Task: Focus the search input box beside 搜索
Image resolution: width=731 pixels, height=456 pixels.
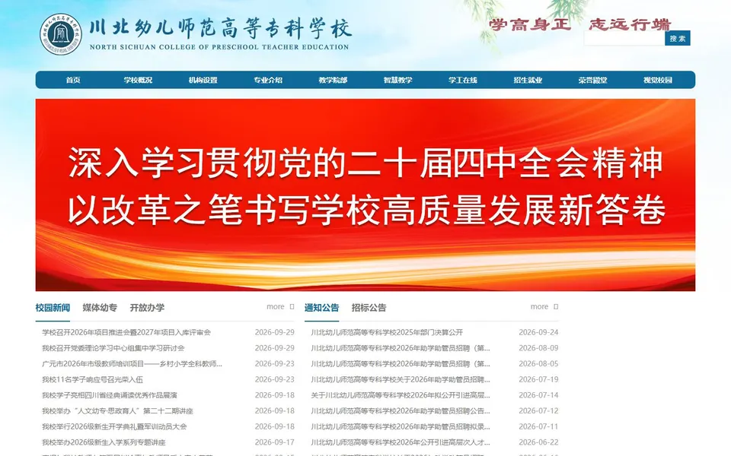Action: (x=624, y=38)
